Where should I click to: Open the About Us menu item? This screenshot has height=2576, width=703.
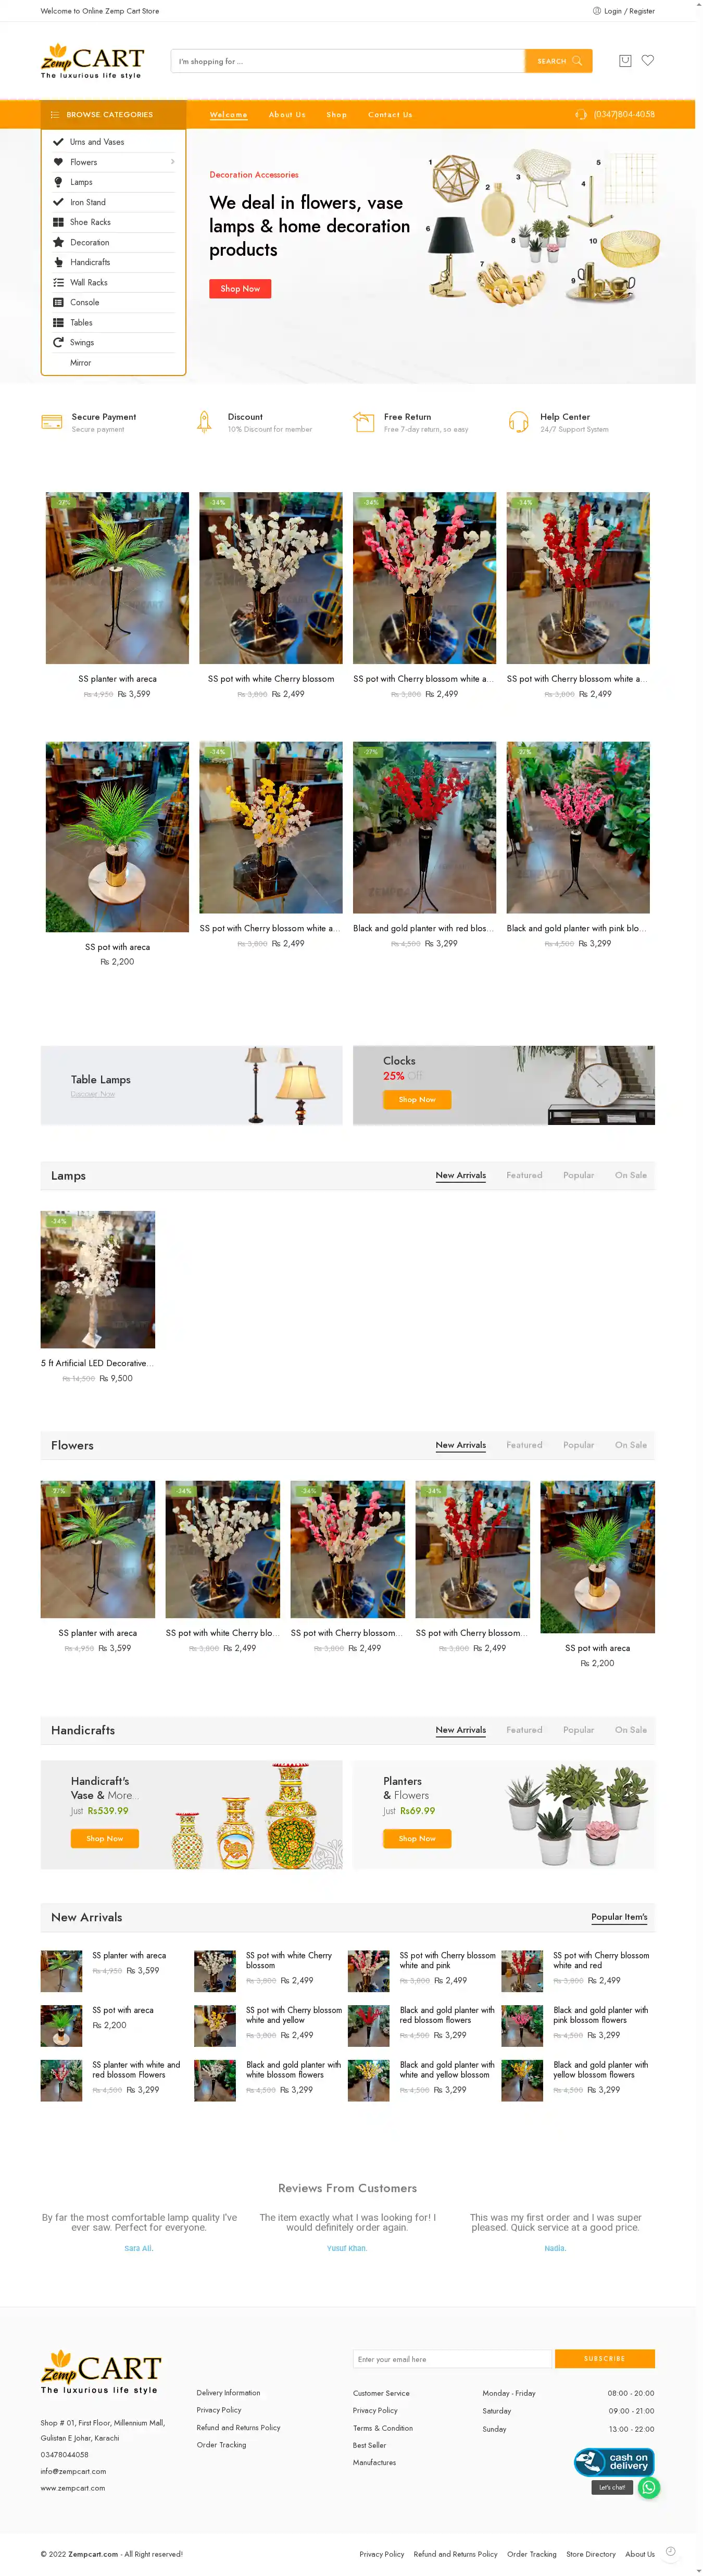pos(287,115)
